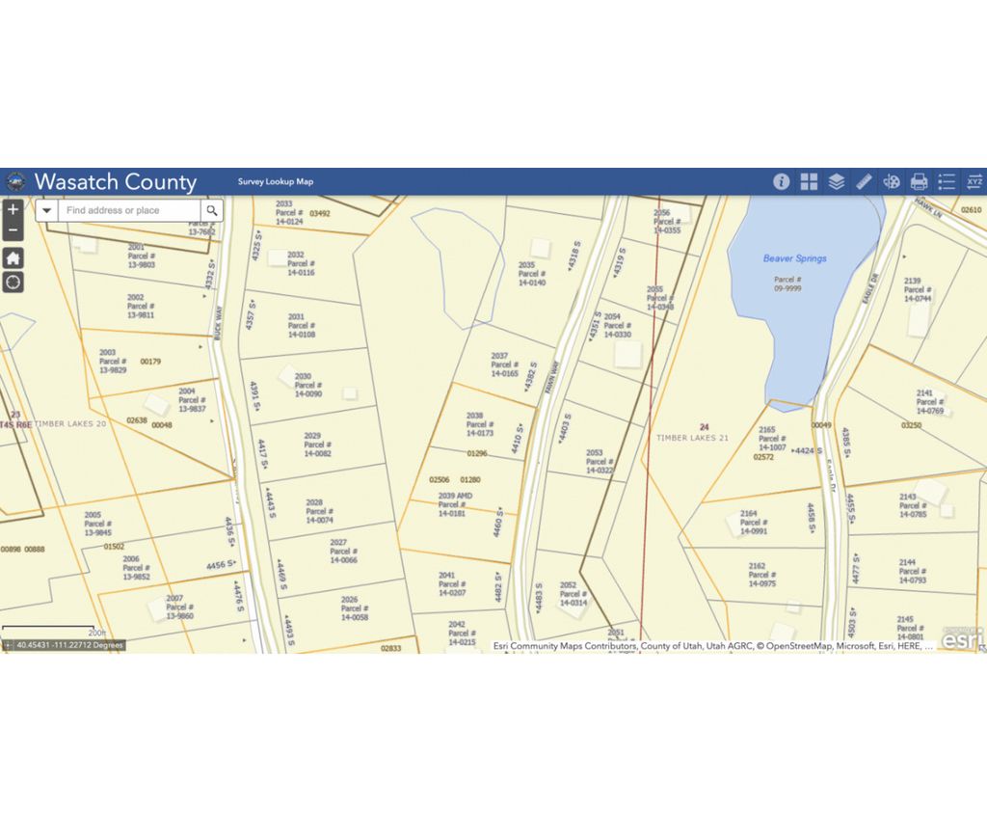Click the Find address or place field
987x836 pixels.
click(x=129, y=211)
